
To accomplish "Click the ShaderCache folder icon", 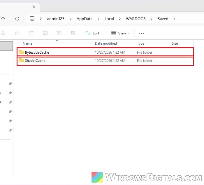I will click(x=22, y=60).
